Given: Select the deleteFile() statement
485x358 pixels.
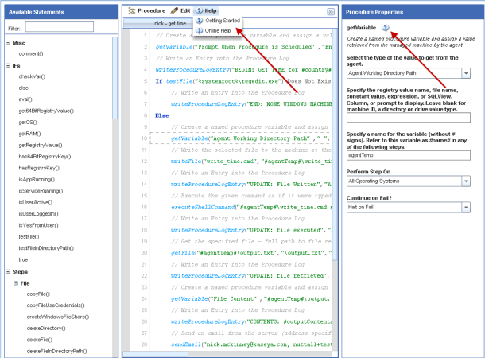Looking at the screenshot, I should pos(40,340).
